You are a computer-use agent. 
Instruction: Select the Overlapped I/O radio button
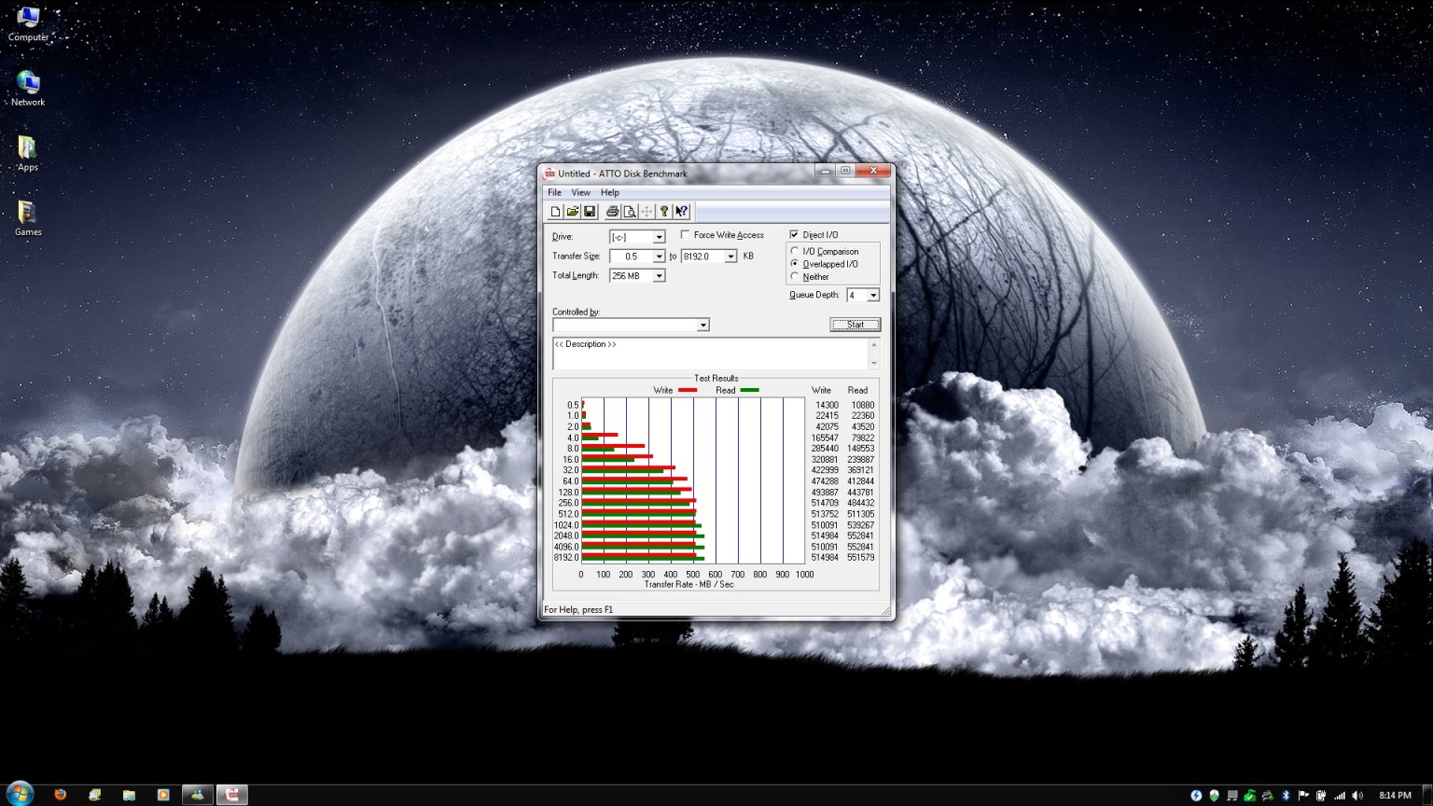click(x=794, y=263)
